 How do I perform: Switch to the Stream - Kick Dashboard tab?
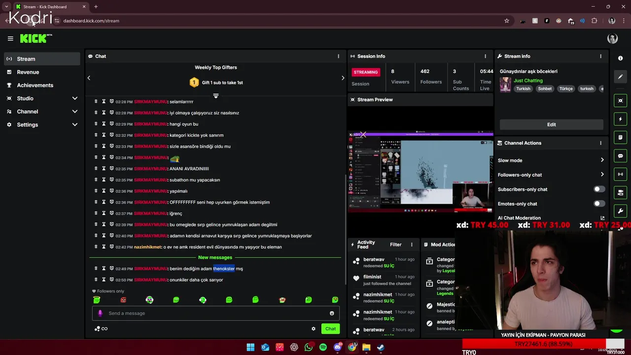(50, 6)
